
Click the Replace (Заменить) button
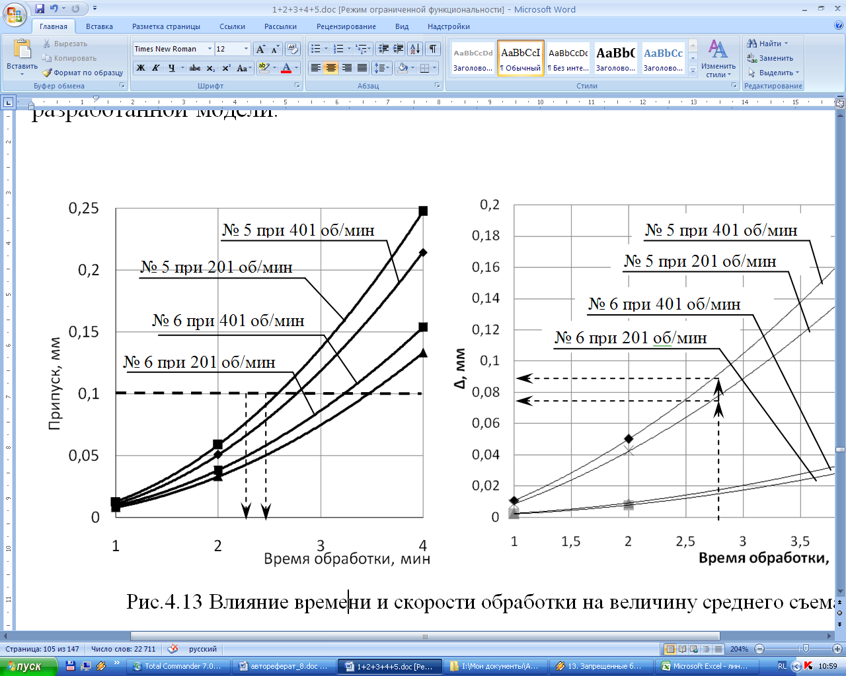771,58
